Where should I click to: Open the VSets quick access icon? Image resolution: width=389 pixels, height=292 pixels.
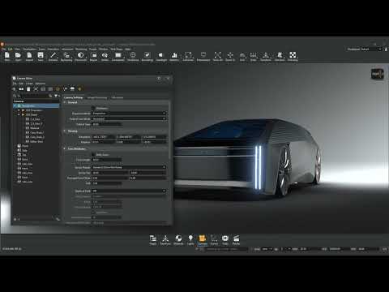pos(225,240)
